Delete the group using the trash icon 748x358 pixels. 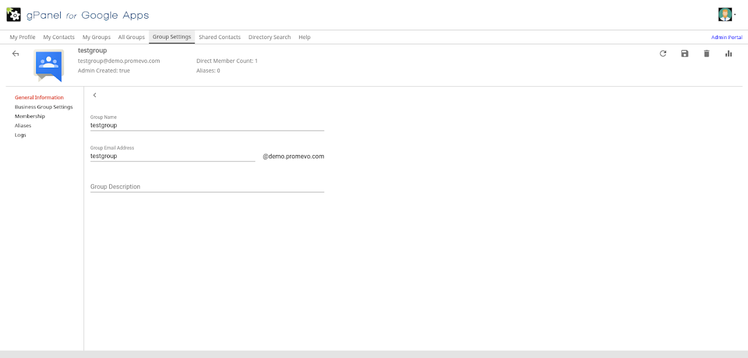(707, 54)
